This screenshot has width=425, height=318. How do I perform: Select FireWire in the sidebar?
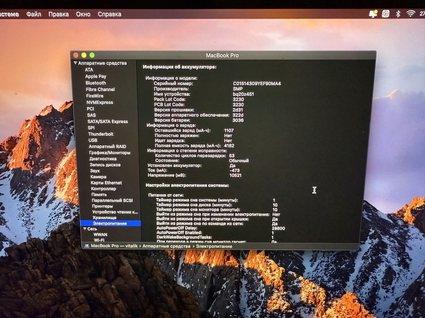click(x=95, y=96)
